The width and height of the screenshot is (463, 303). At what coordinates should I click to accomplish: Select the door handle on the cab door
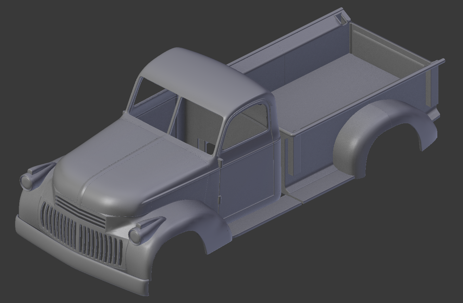tap(219, 200)
